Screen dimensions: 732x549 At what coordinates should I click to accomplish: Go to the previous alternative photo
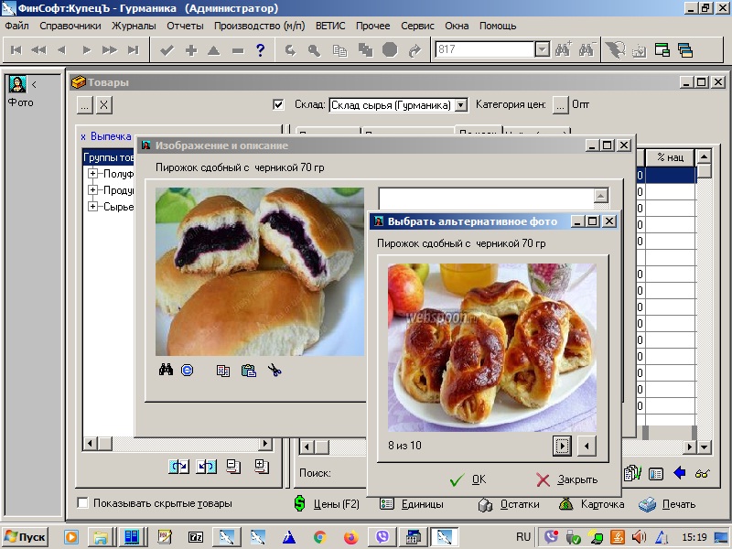click(587, 446)
